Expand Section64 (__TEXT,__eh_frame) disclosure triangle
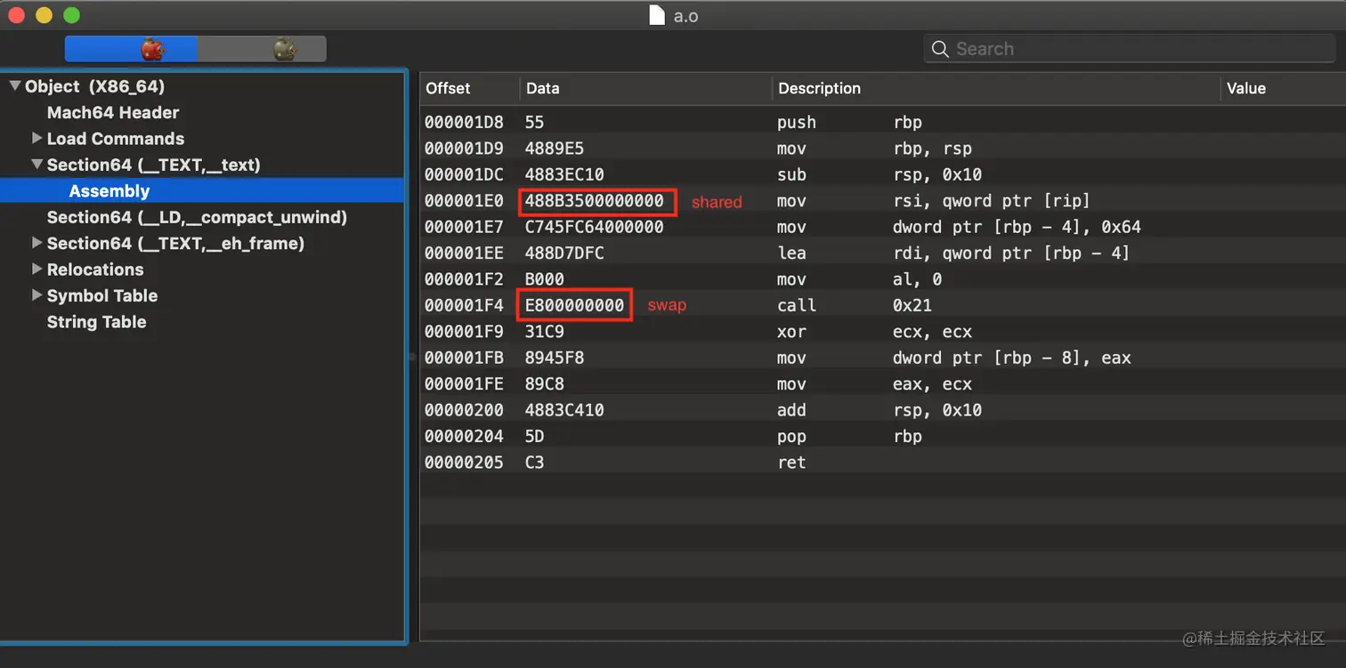Screen dimensions: 1346x668 coord(36,243)
